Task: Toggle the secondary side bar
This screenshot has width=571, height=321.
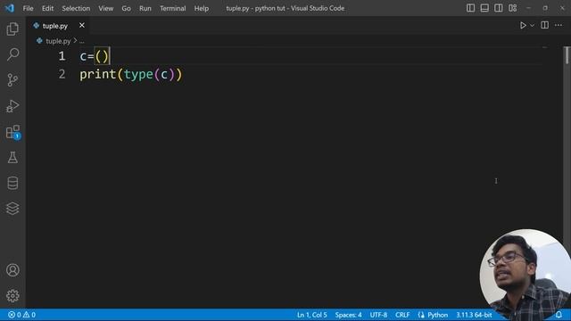Action: tap(498, 8)
